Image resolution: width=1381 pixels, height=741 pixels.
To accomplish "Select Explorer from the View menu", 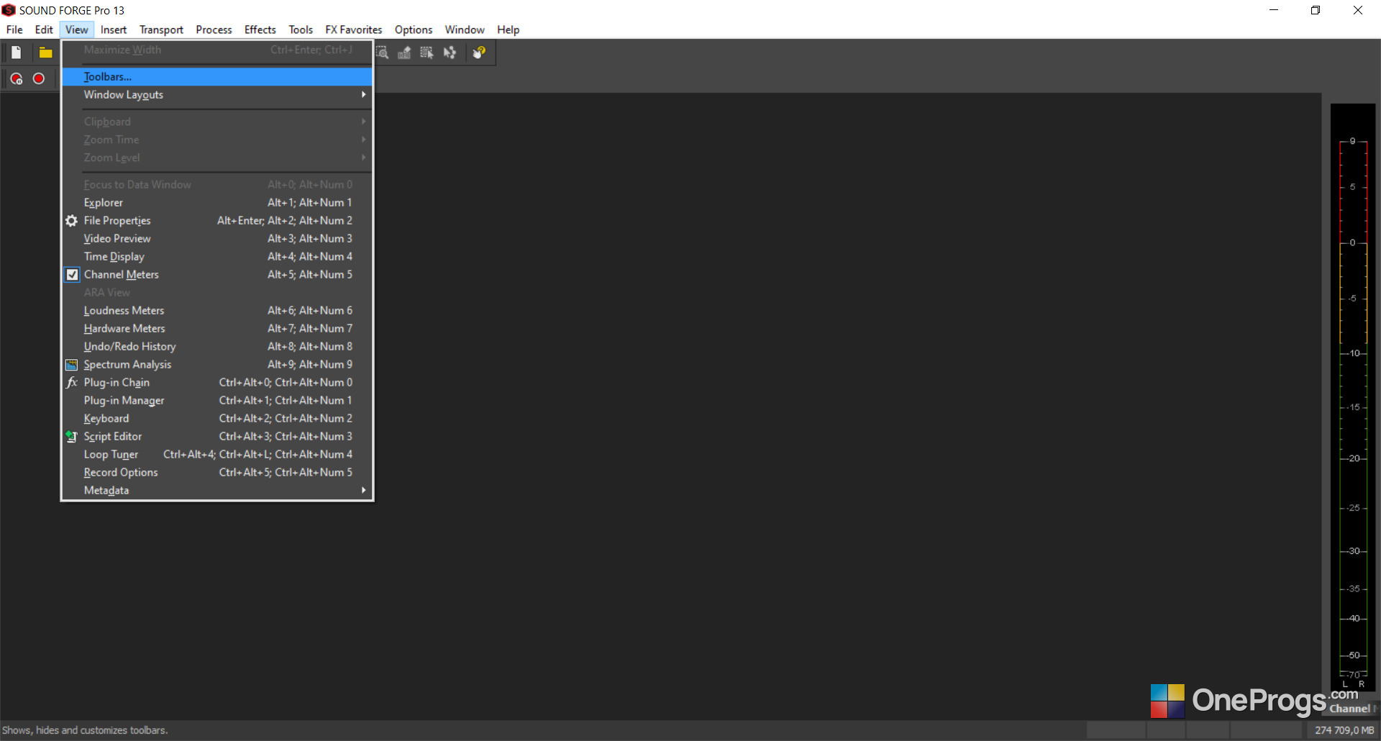I will [x=217, y=203].
